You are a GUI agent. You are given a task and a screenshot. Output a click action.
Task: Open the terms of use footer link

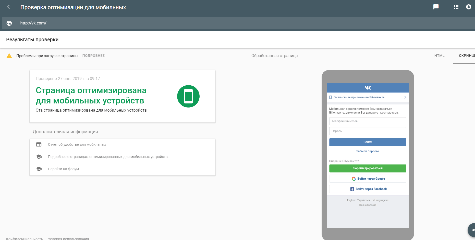[68, 238]
